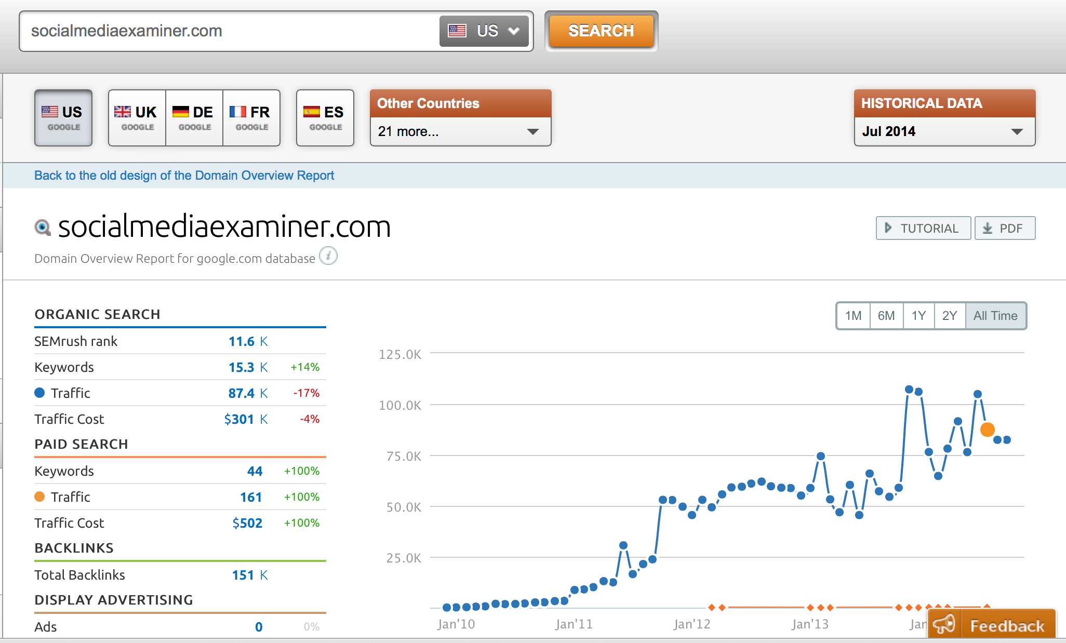Click the tutorial play triangle icon
The height and width of the screenshot is (643, 1066).
tap(888, 228)
